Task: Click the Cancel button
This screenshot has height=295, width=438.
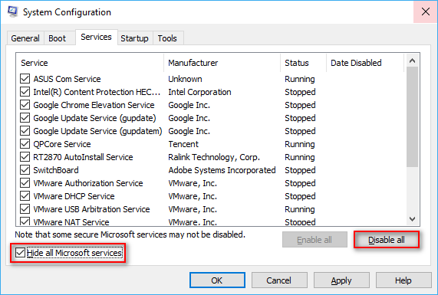Action: tap(278, 280)
